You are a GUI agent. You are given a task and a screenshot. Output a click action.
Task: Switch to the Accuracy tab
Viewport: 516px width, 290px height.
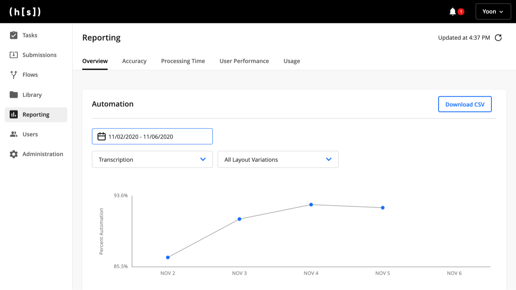click(x=134, y=61)
